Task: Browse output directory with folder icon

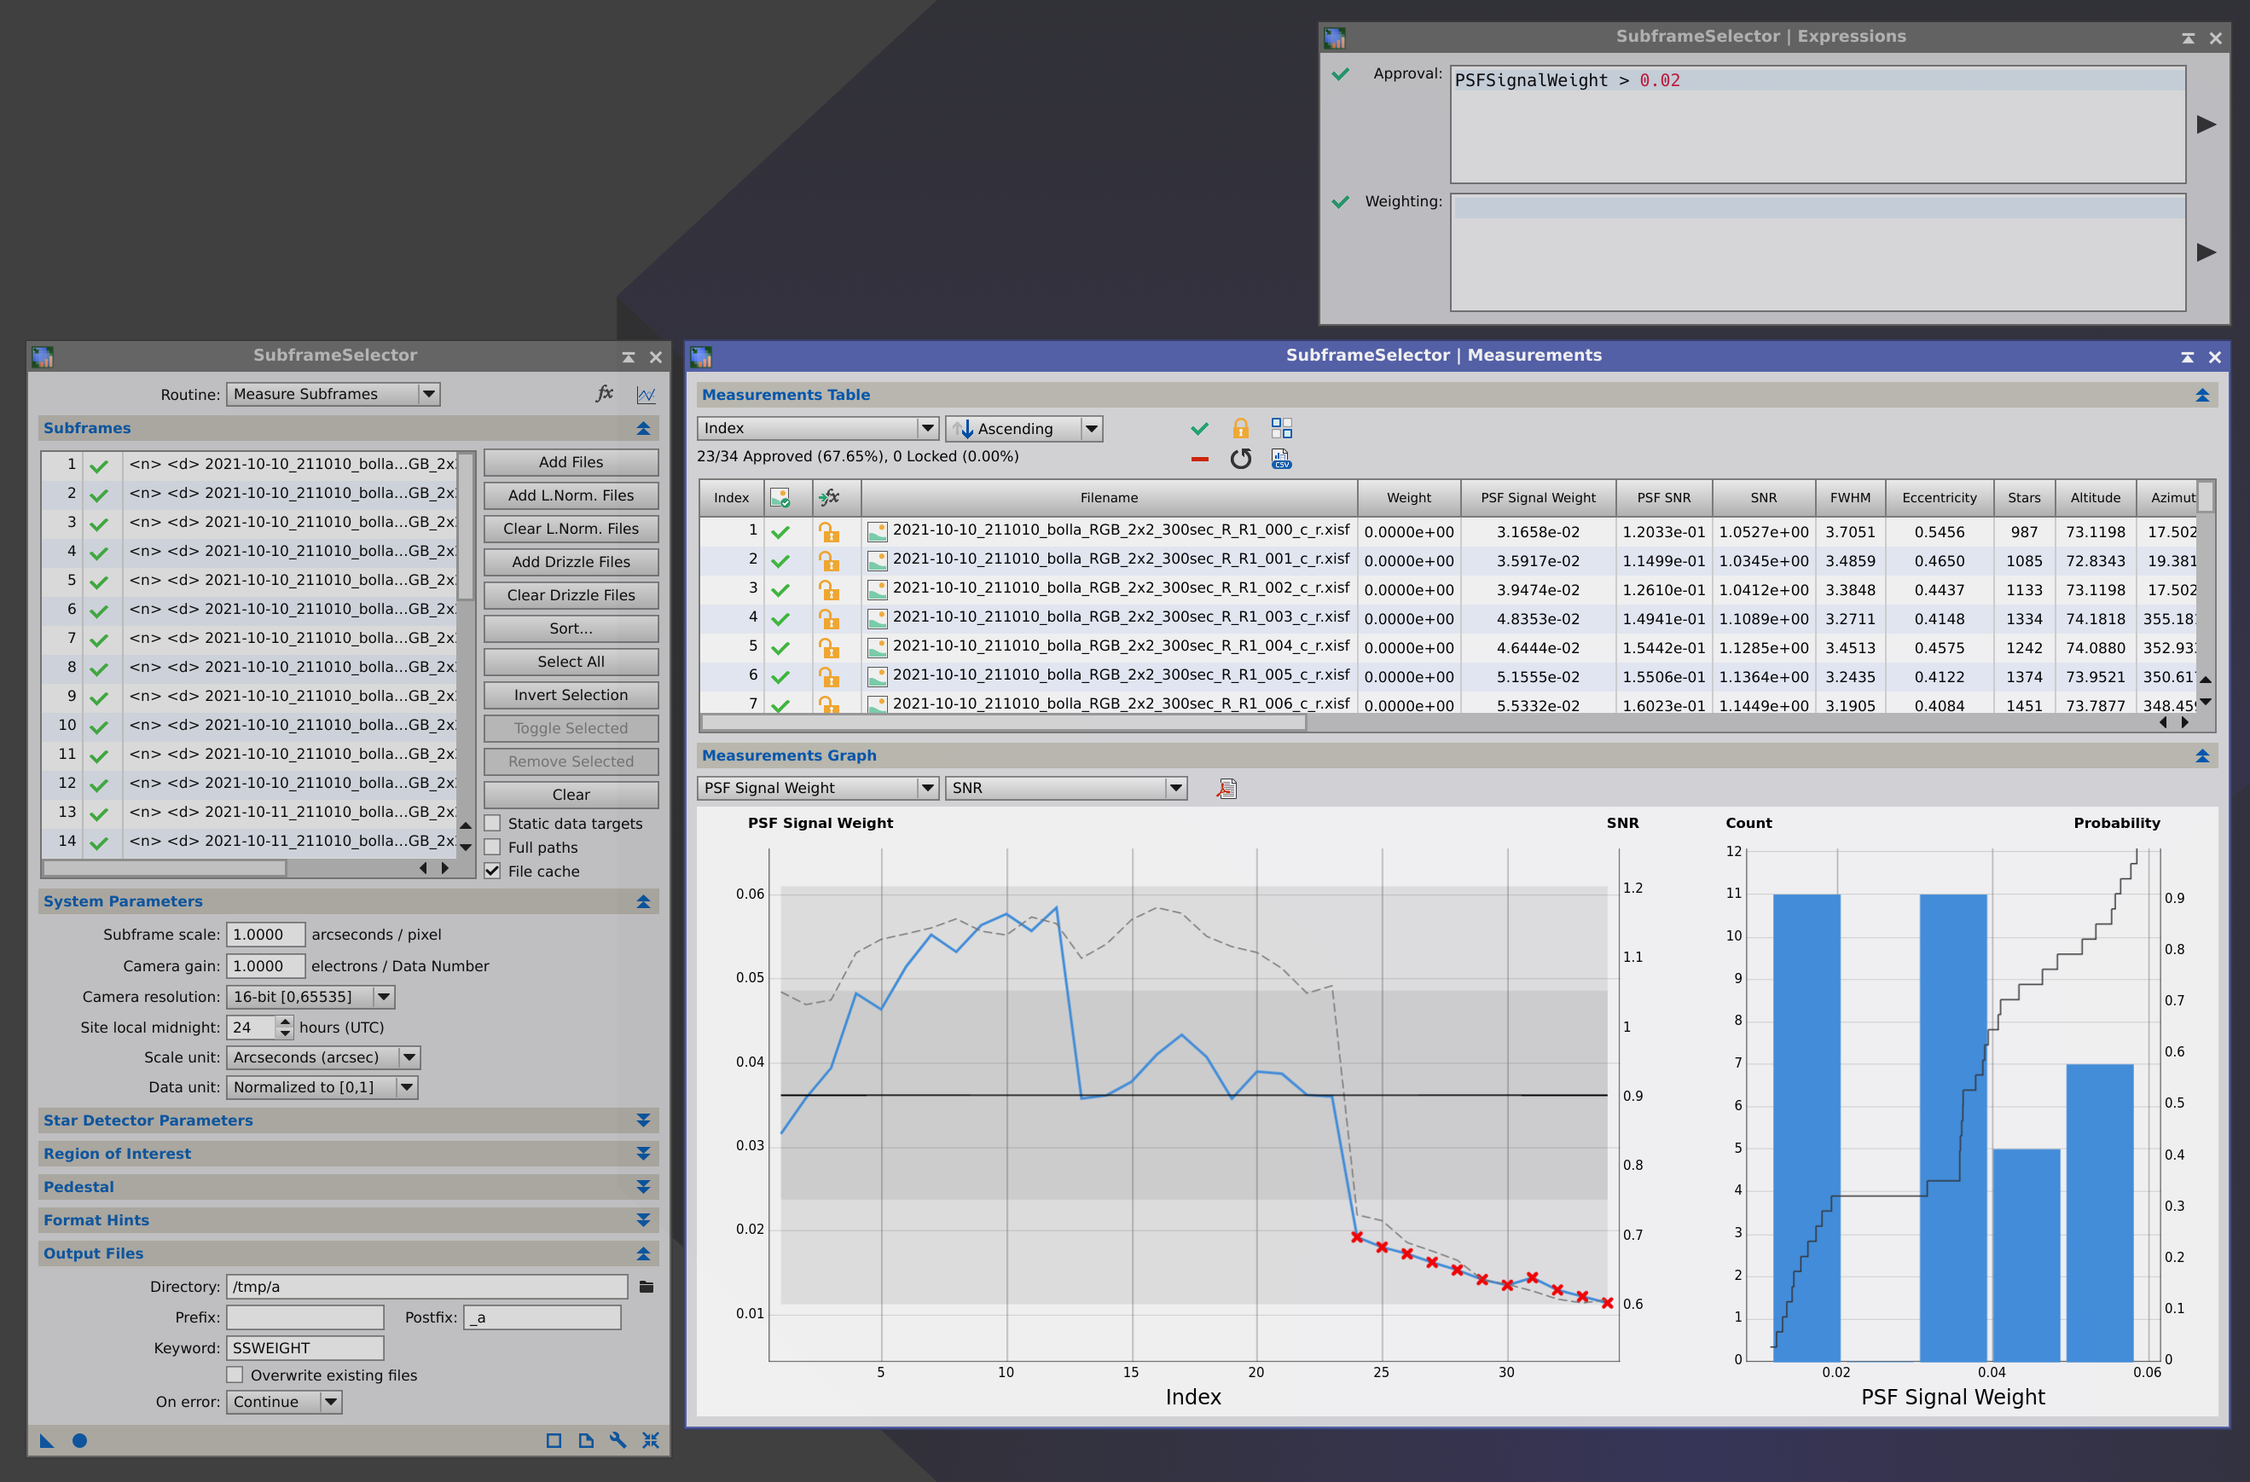Action: [647, 1287]
